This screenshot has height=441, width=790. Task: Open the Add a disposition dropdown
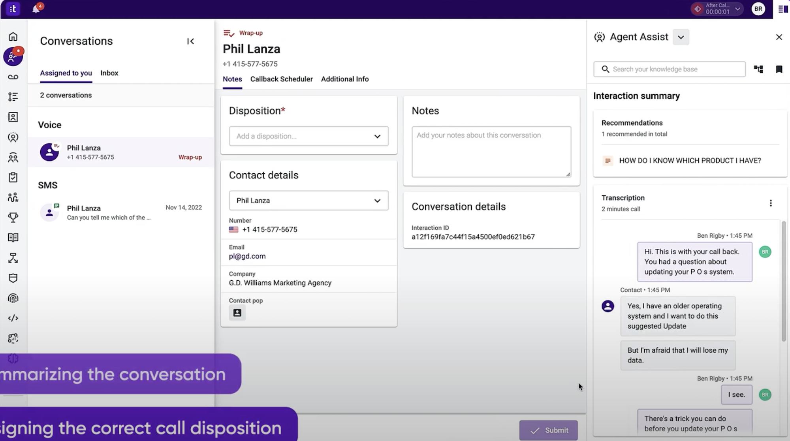[x=308, y=136]
